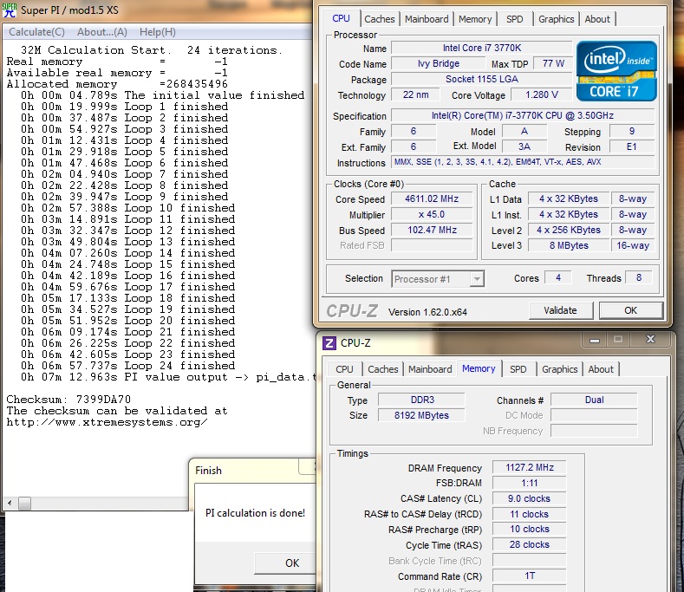Expand the Processor #1 selection dropdown

[x=477, y=279]
